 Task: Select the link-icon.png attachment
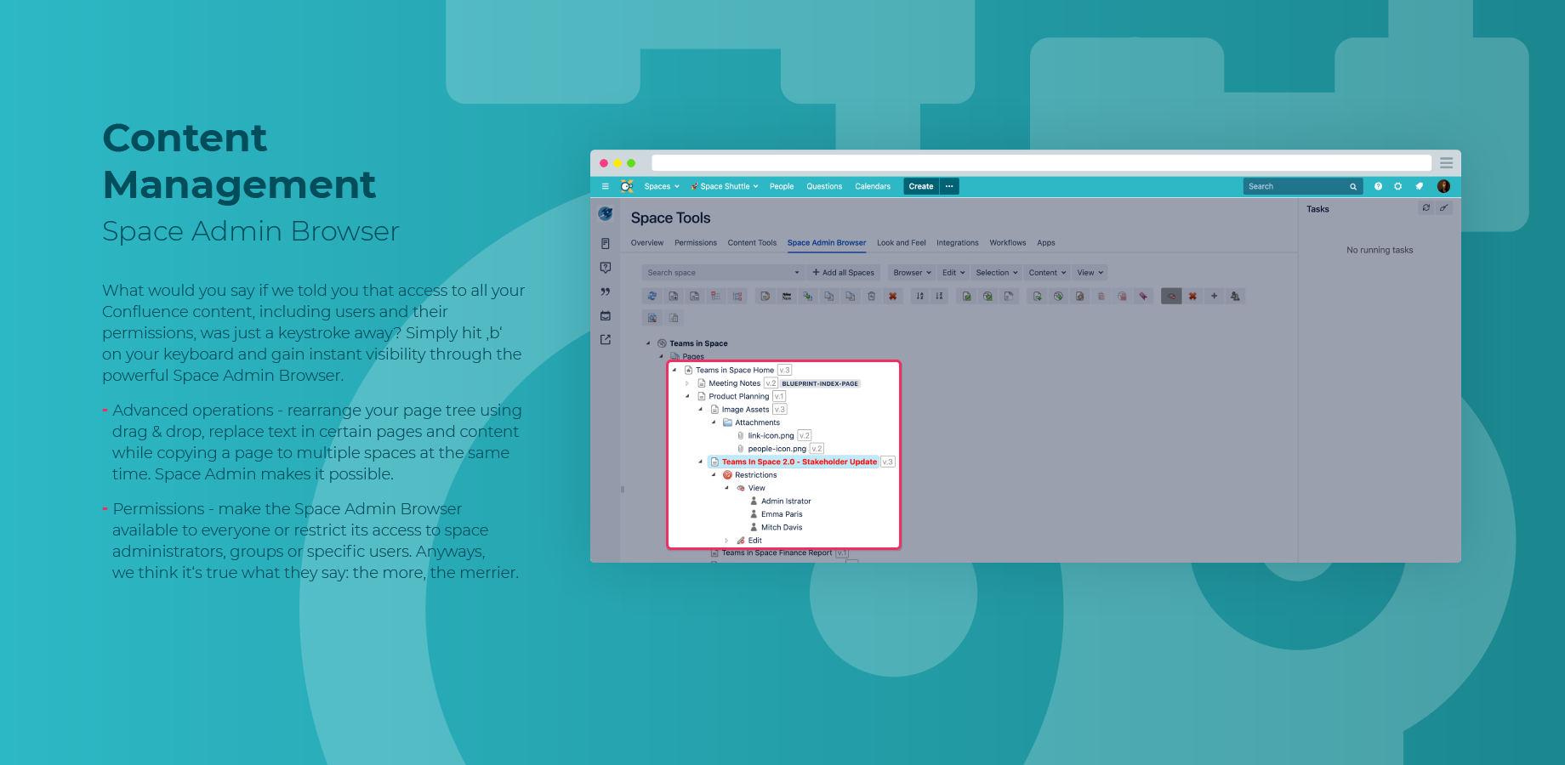click(x=771, y=436)
